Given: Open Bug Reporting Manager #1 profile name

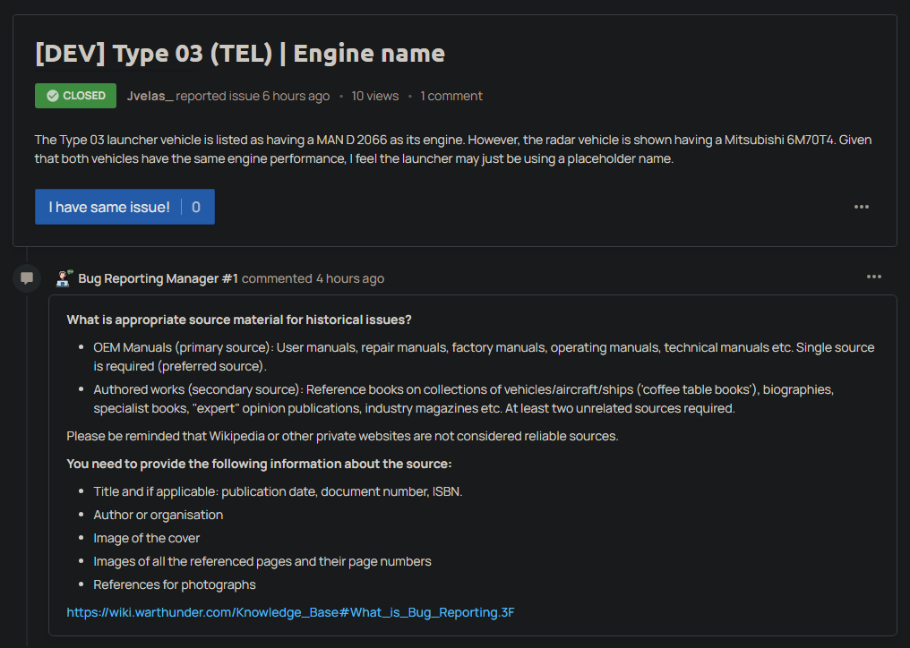Looking at the screenshot, I should coord(158,278).
